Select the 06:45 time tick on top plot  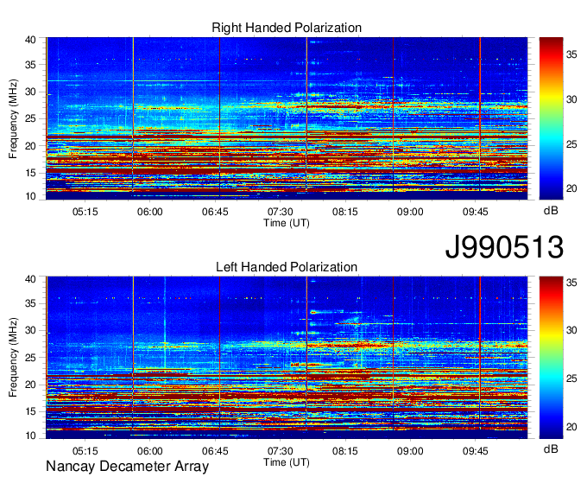coord(215,212)
